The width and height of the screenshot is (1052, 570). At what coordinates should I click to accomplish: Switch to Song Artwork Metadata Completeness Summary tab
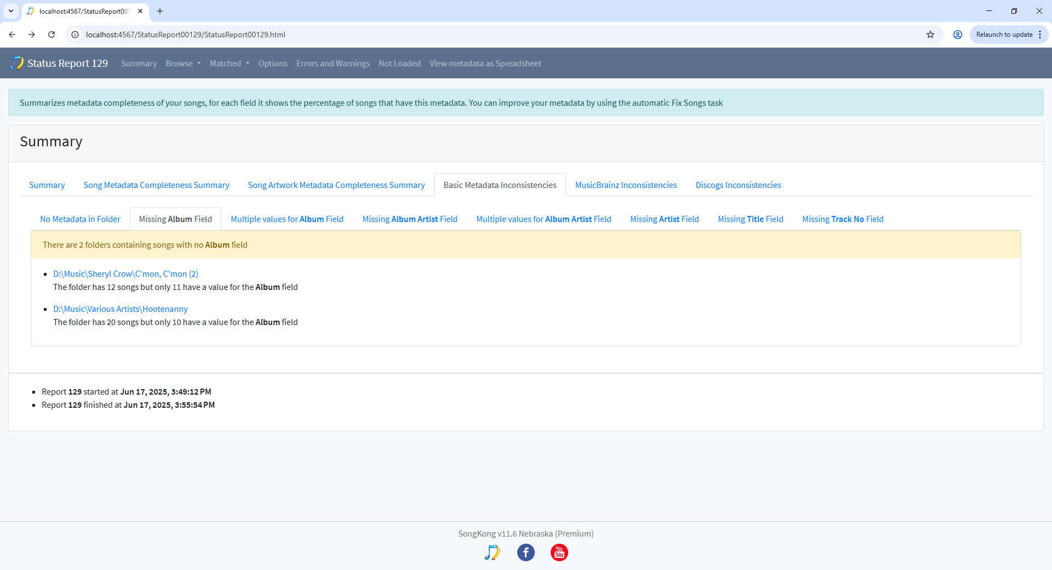click(x=336, y=185)
